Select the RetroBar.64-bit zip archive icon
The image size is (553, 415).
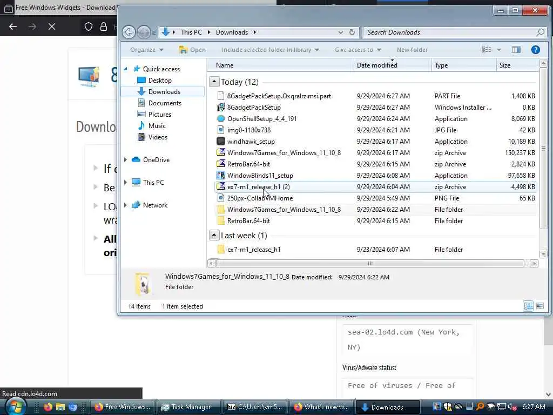coord(221,164)
